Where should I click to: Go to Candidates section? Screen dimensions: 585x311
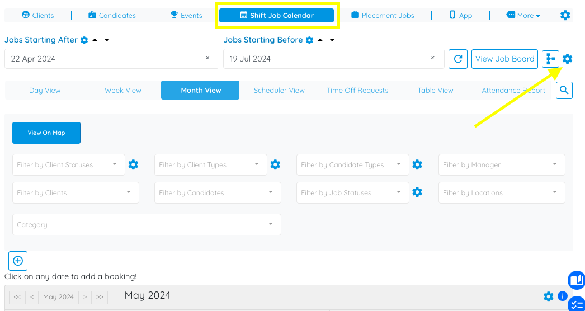pyautogui.click(x=112, y=15)
